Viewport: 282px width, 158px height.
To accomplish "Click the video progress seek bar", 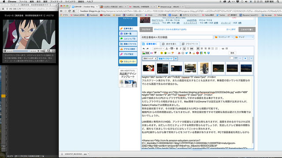I will [22, 51].
